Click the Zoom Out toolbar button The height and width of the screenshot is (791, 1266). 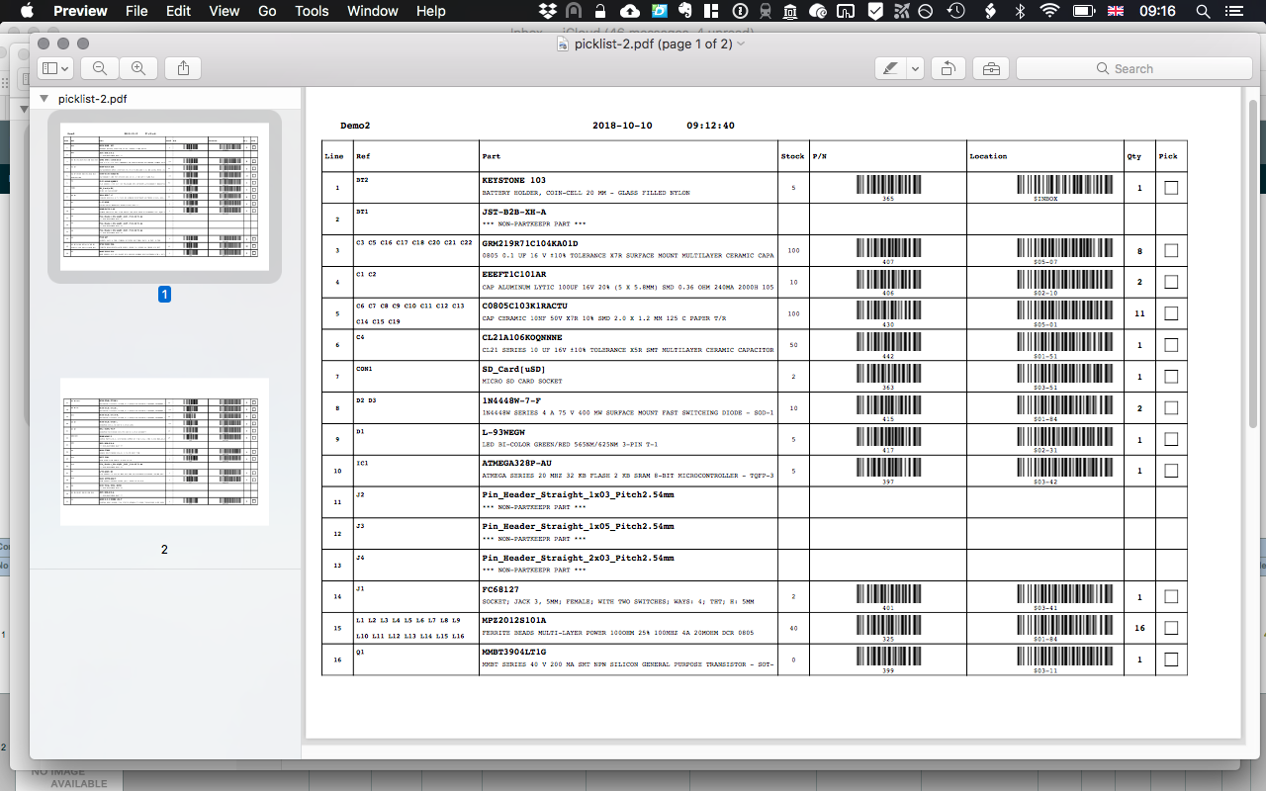(x=100, y=68)
